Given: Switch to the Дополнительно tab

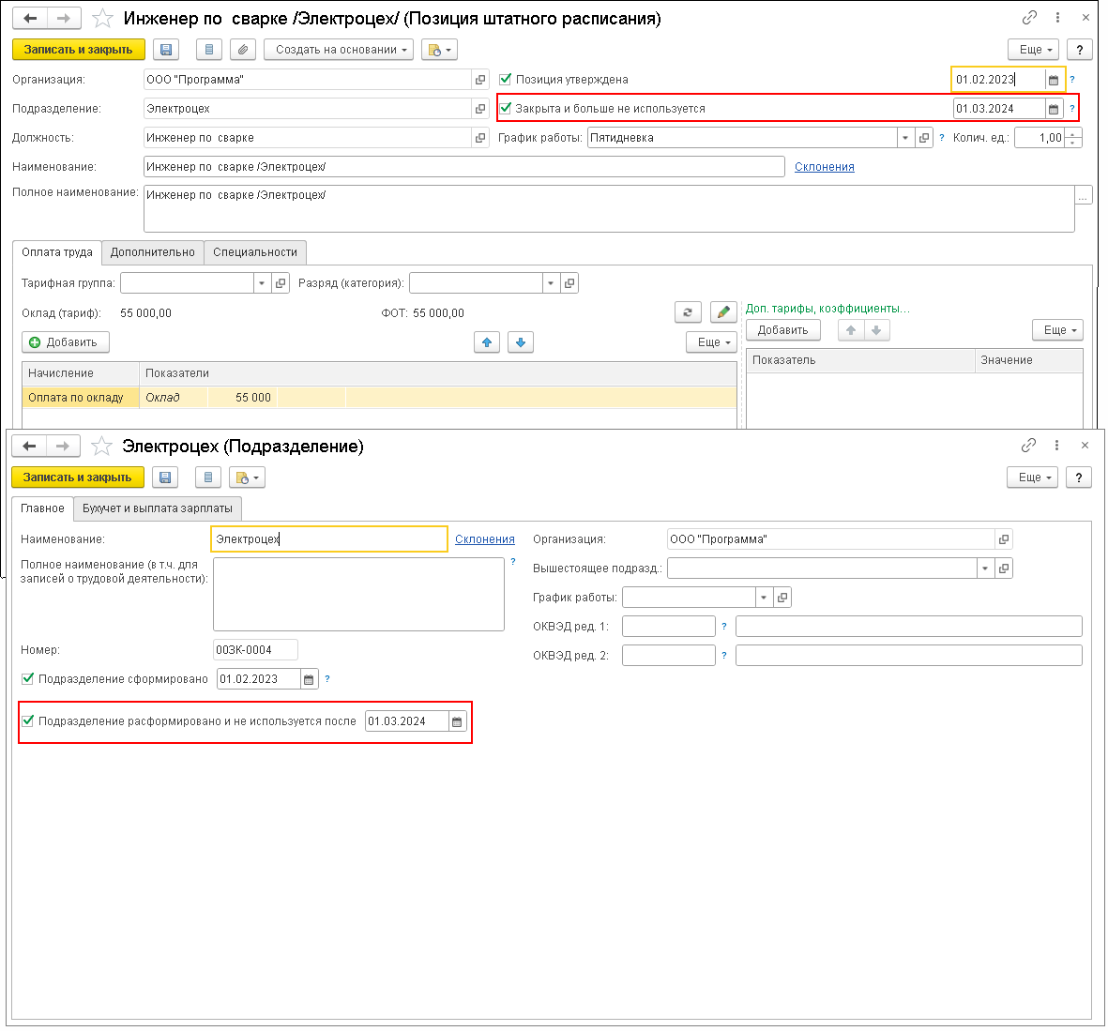Looking at the screenshot, I should (x=153, y=252).
